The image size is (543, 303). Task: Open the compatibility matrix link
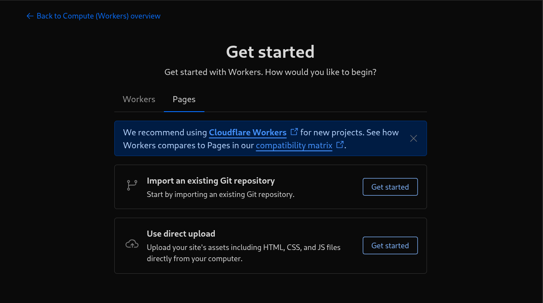tap(294, 145)
